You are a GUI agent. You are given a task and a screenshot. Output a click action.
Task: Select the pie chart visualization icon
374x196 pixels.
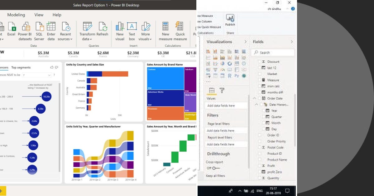coord(223,63)
